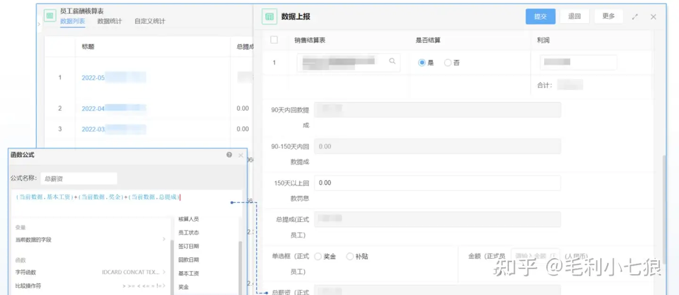Click into the formula expression editor
The height and width of the screenshot is (295, 679).
pyautogui.click(x=126, y=202)
